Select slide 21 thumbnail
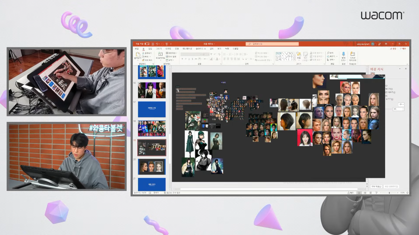 pos(152,184)
